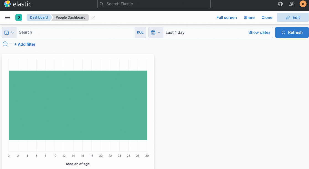Open the newsfeed celebration icon

(x=291, y=4)
